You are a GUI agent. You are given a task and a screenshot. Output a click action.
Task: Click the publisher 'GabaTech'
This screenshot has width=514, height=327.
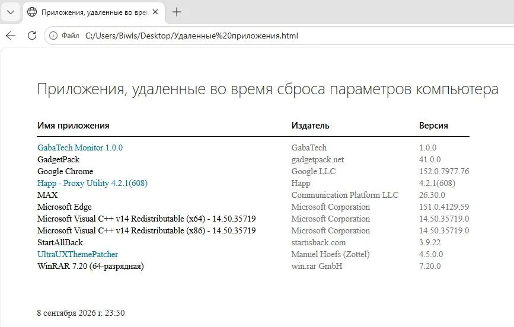click(x=309, y=148)
